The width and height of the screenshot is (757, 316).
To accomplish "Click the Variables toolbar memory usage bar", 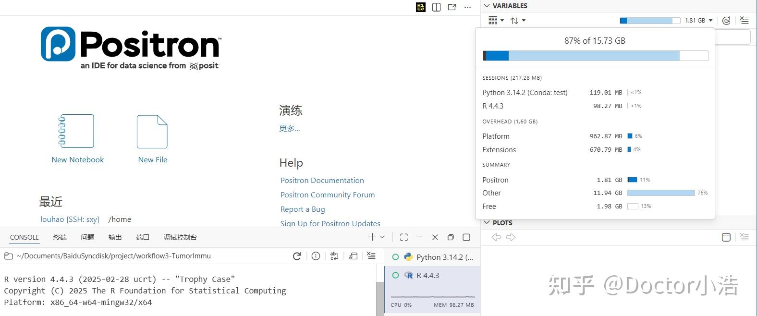I will coord(650,21).
